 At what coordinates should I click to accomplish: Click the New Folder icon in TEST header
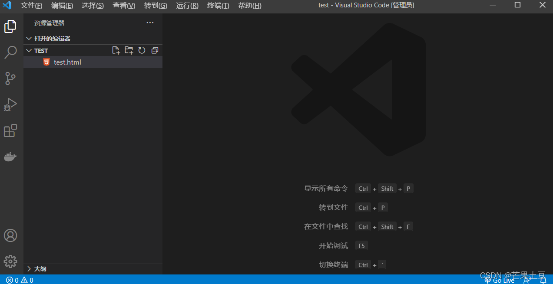129,50
